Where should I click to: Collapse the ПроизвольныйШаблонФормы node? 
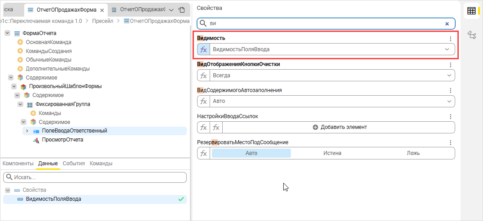[14, 86]
